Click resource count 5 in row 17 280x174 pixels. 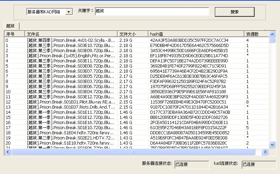click(x=247, y=128)
